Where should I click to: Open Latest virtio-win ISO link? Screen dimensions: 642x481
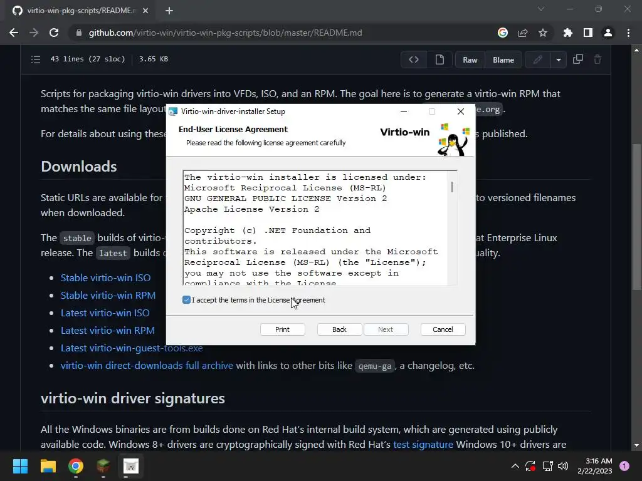click(x=105, y=313)
